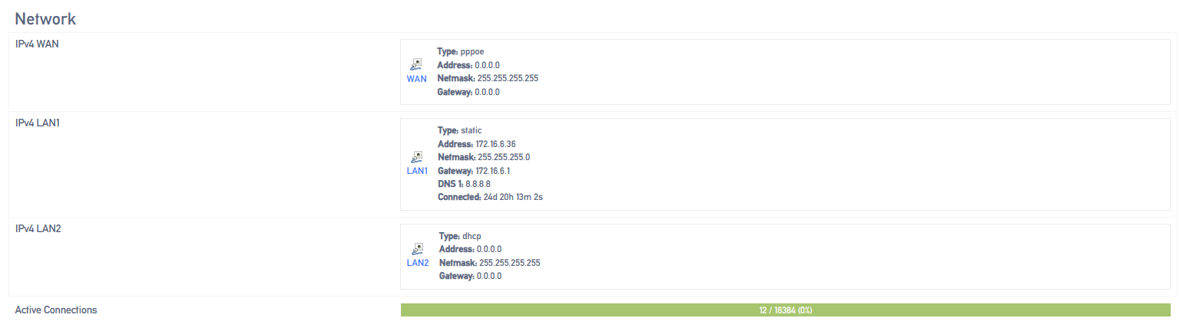Open the LAN2 interface link
Image resolution: width=1186 pixels, height=331 pixels.
tap(418, 263)
